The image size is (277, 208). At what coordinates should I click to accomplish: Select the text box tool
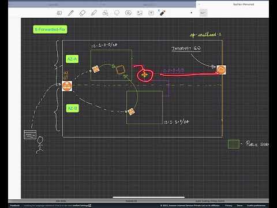[151, 13]
